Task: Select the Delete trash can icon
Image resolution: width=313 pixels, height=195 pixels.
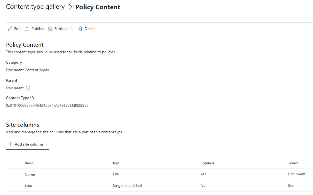Action: click(x=80, y=28)
